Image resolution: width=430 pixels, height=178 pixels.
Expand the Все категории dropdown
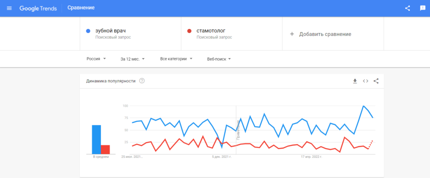tap(176, 59)
